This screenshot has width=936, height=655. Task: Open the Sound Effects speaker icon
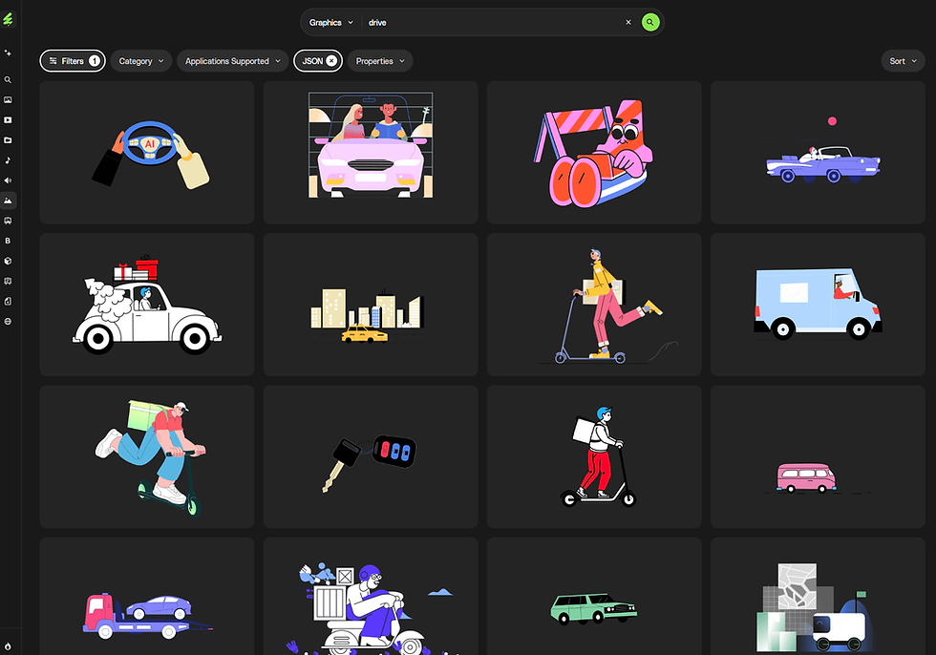(8, 180)
